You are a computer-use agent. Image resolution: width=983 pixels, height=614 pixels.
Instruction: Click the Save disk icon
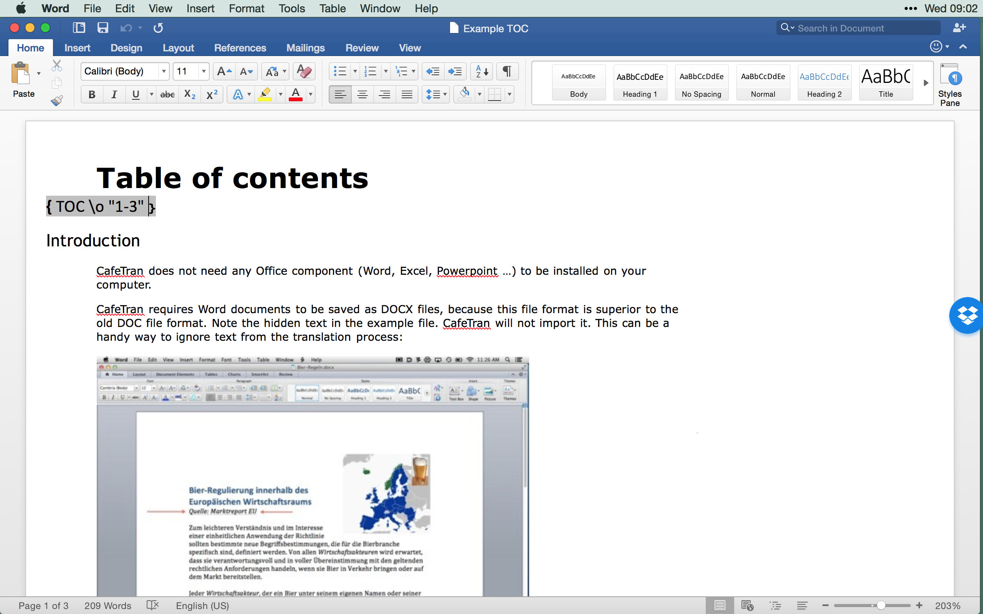(103, 28)
